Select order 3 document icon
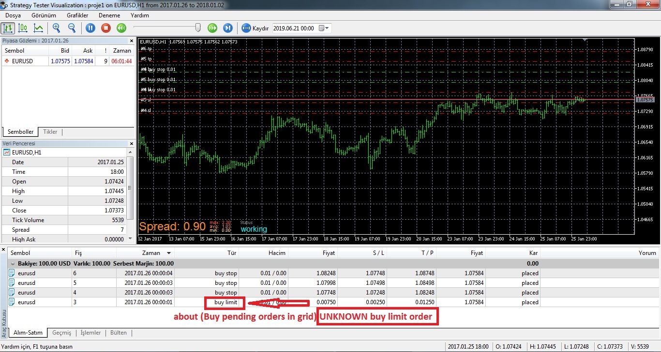This screenshot has width=661, height=352. pos(12,302)
